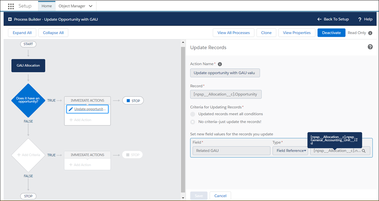Open Help from the question mark link

click(x=365, y=19)
